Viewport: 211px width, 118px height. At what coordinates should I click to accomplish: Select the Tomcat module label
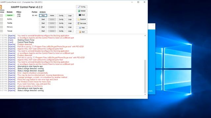coord(10,31)
